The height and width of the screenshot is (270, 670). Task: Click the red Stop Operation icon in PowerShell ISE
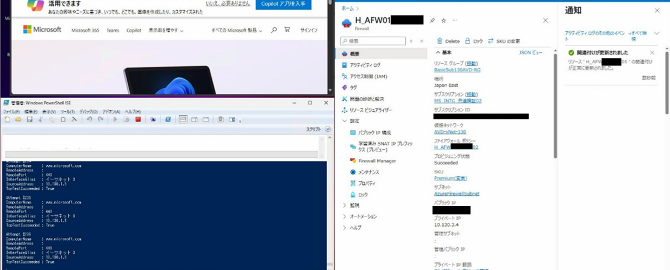pos(138,119)
